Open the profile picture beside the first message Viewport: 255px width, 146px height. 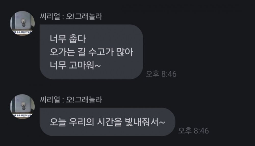click(22, 23)
